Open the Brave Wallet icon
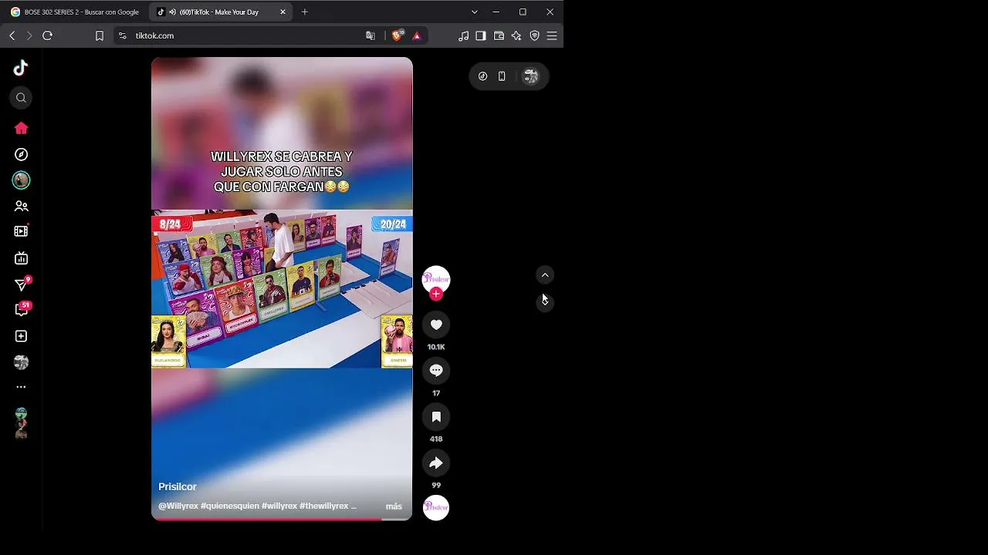The width and height of the screenshot is (988, 555). coord(499,35)
